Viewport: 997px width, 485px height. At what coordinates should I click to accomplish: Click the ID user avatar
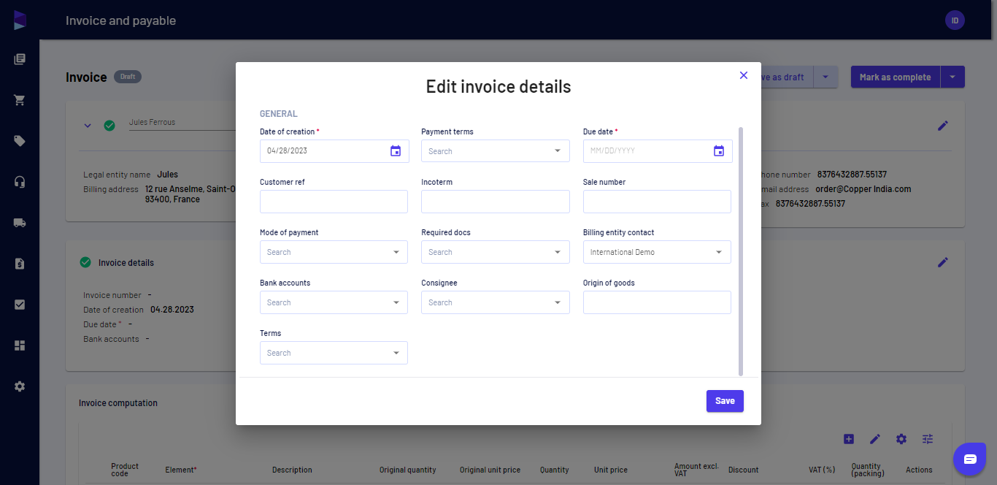tap(955, 20)
